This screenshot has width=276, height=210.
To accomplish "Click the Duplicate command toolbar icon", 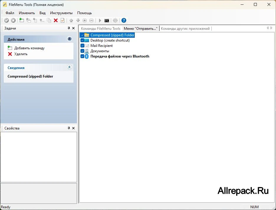I will tap(49, 20).
